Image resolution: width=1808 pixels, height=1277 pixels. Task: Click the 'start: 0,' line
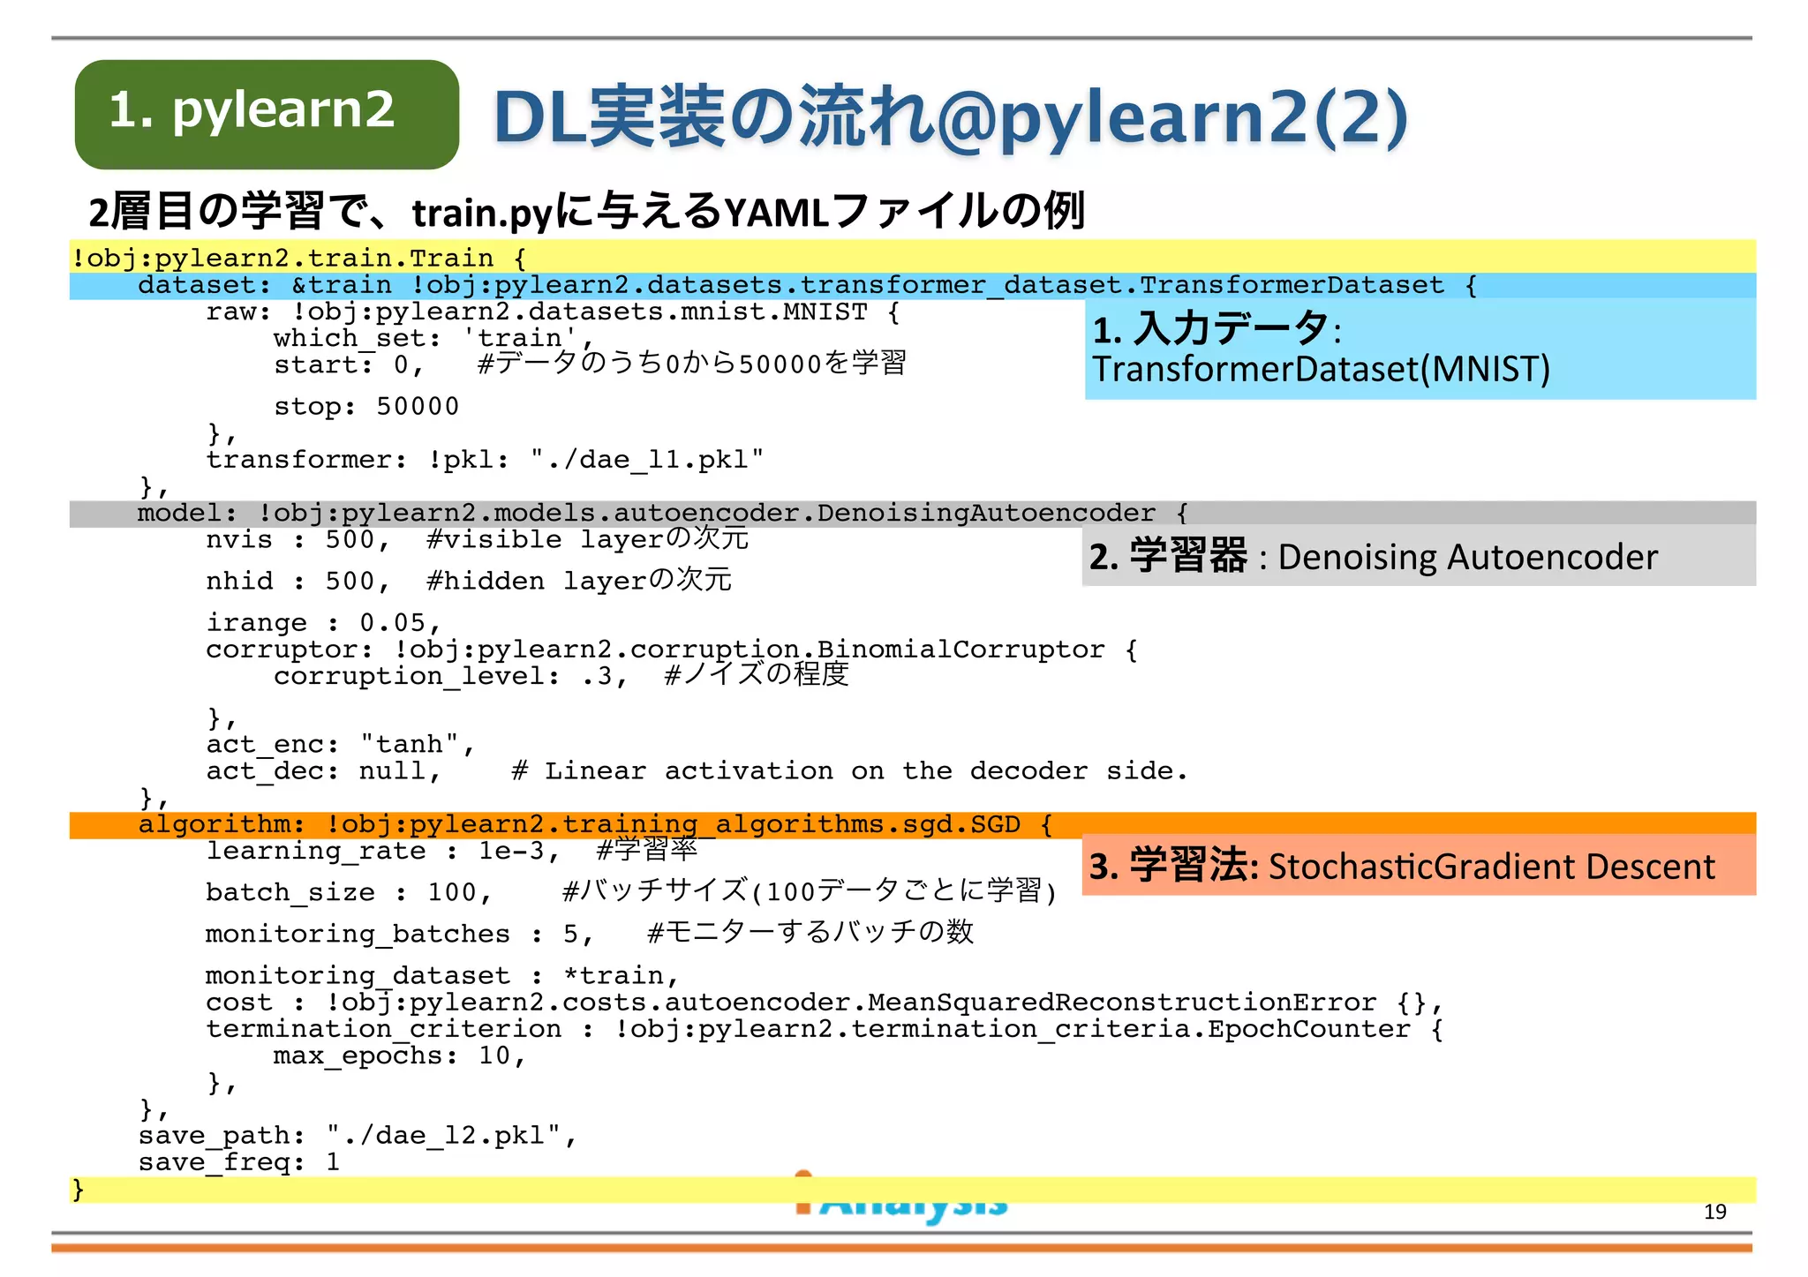tap(590, 364)
